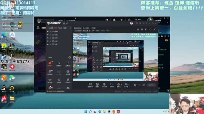Open the toolbox more-options circle icon
The image size is (204, 114).
70,58
